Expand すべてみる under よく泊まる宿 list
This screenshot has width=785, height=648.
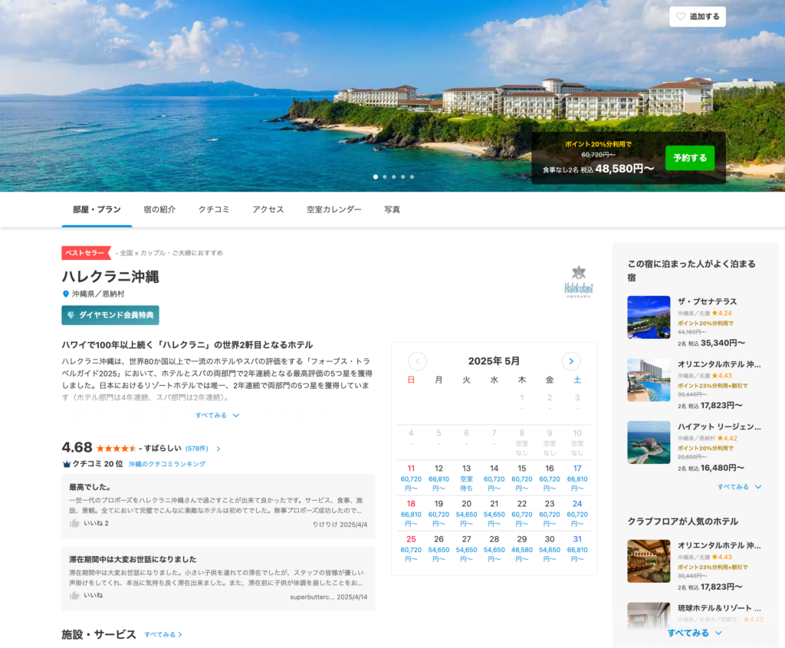(x=739, y=487)
